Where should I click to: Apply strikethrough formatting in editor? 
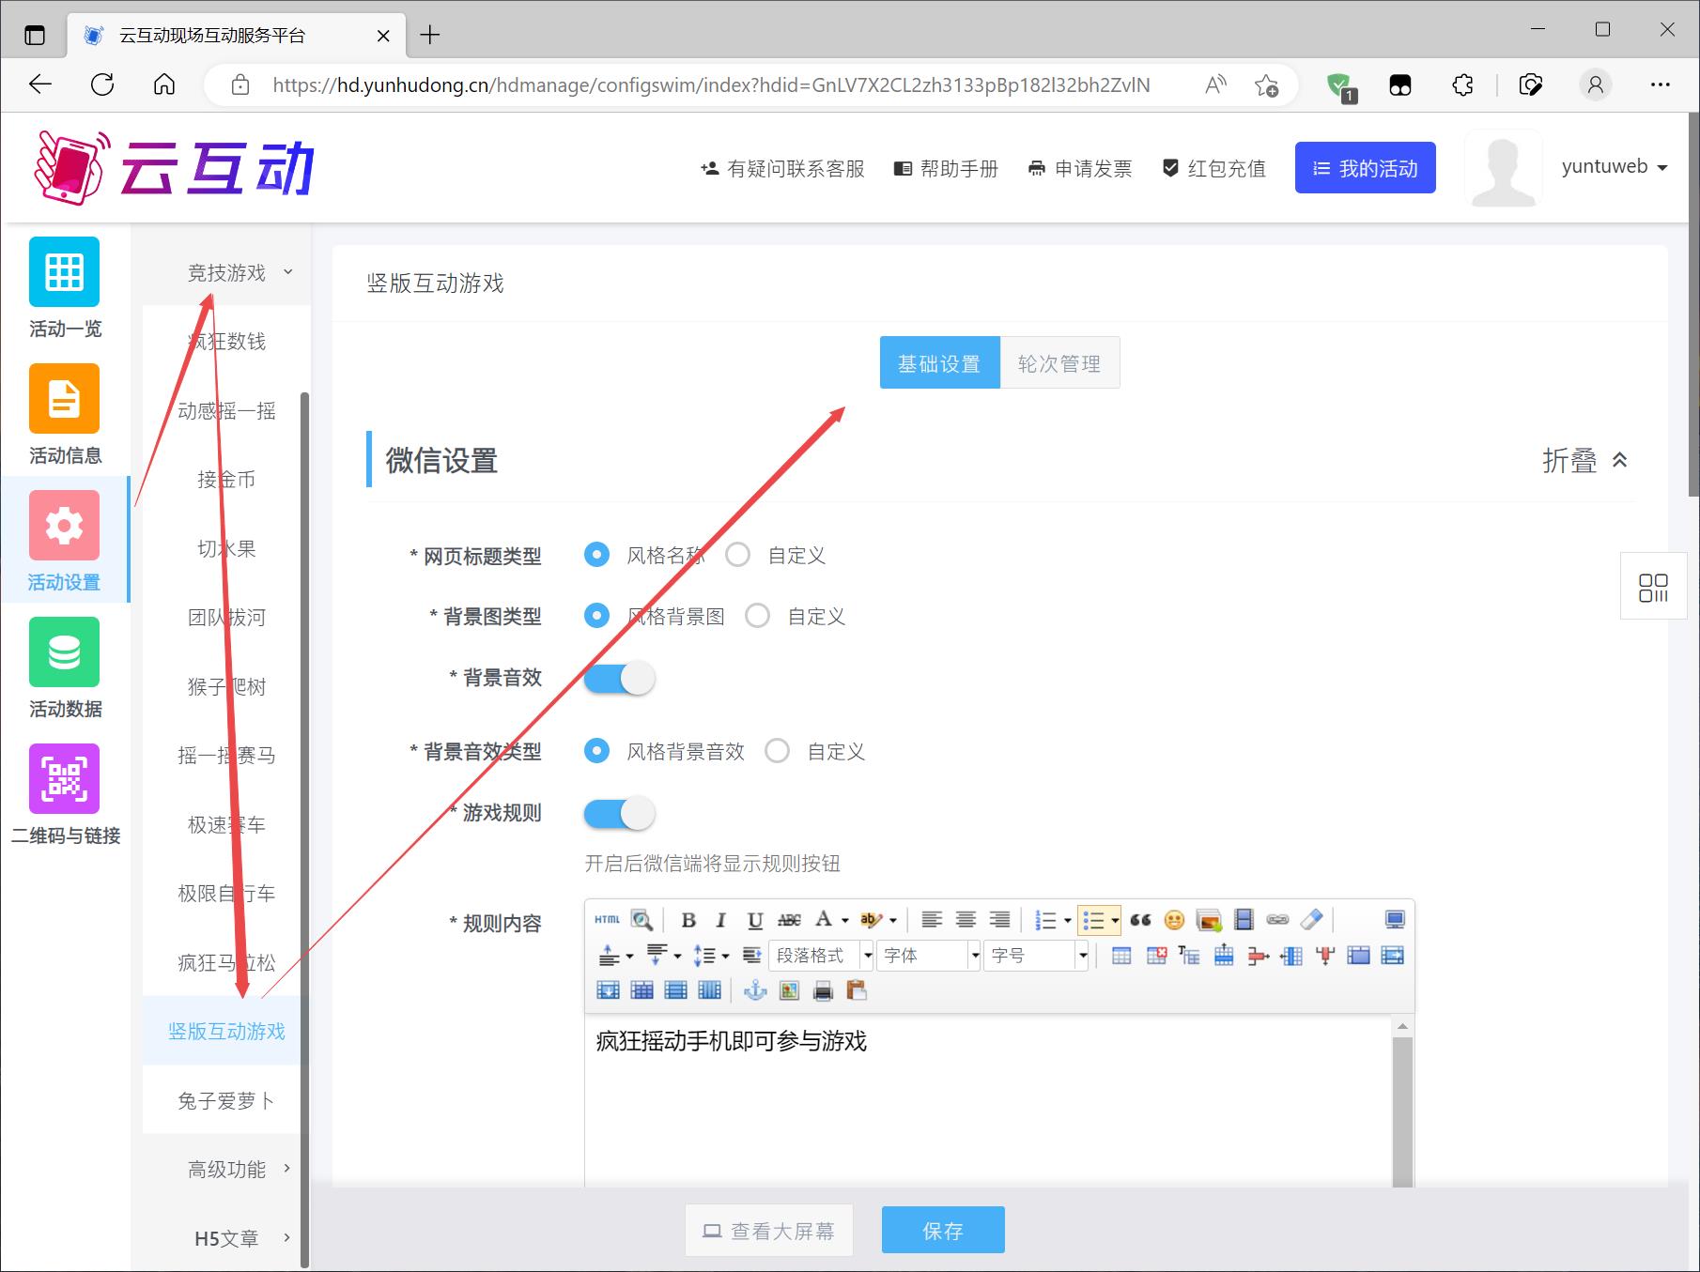coord(790,920)
